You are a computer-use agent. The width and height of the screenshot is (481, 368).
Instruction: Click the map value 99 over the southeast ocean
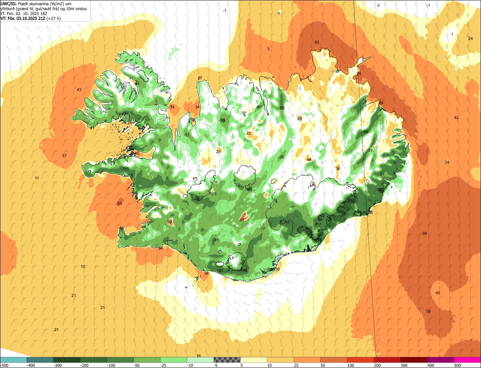pos(425,234)
